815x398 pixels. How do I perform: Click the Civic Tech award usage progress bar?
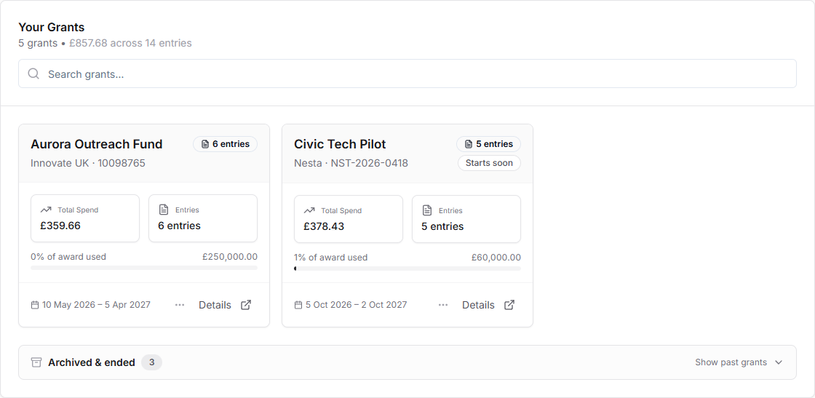(407, 268)
